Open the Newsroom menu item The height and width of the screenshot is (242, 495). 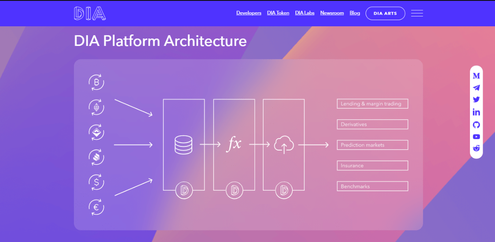pyautogui.click(x=332, y=13)
